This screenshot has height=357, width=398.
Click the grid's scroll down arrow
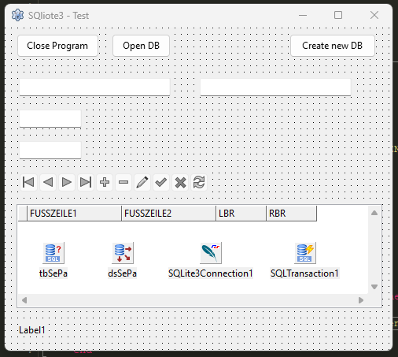click(x=374, y=287)
